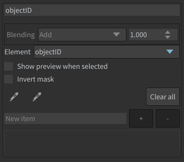Click the blue arrow of Element dropdown

(x=170, y=52)
